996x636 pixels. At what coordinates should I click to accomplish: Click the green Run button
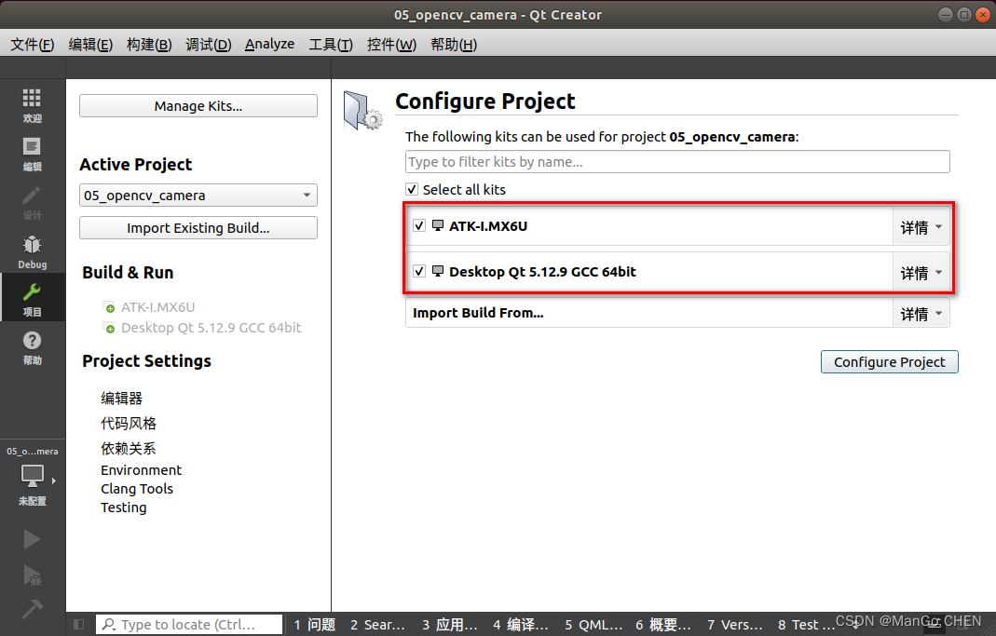coord(32,539)
